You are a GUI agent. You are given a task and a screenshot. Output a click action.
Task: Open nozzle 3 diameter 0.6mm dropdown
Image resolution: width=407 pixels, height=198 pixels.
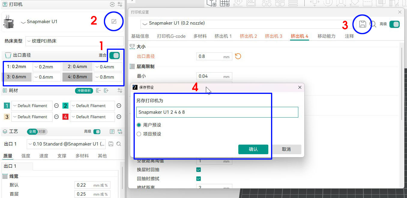click(x=47, y=77)
